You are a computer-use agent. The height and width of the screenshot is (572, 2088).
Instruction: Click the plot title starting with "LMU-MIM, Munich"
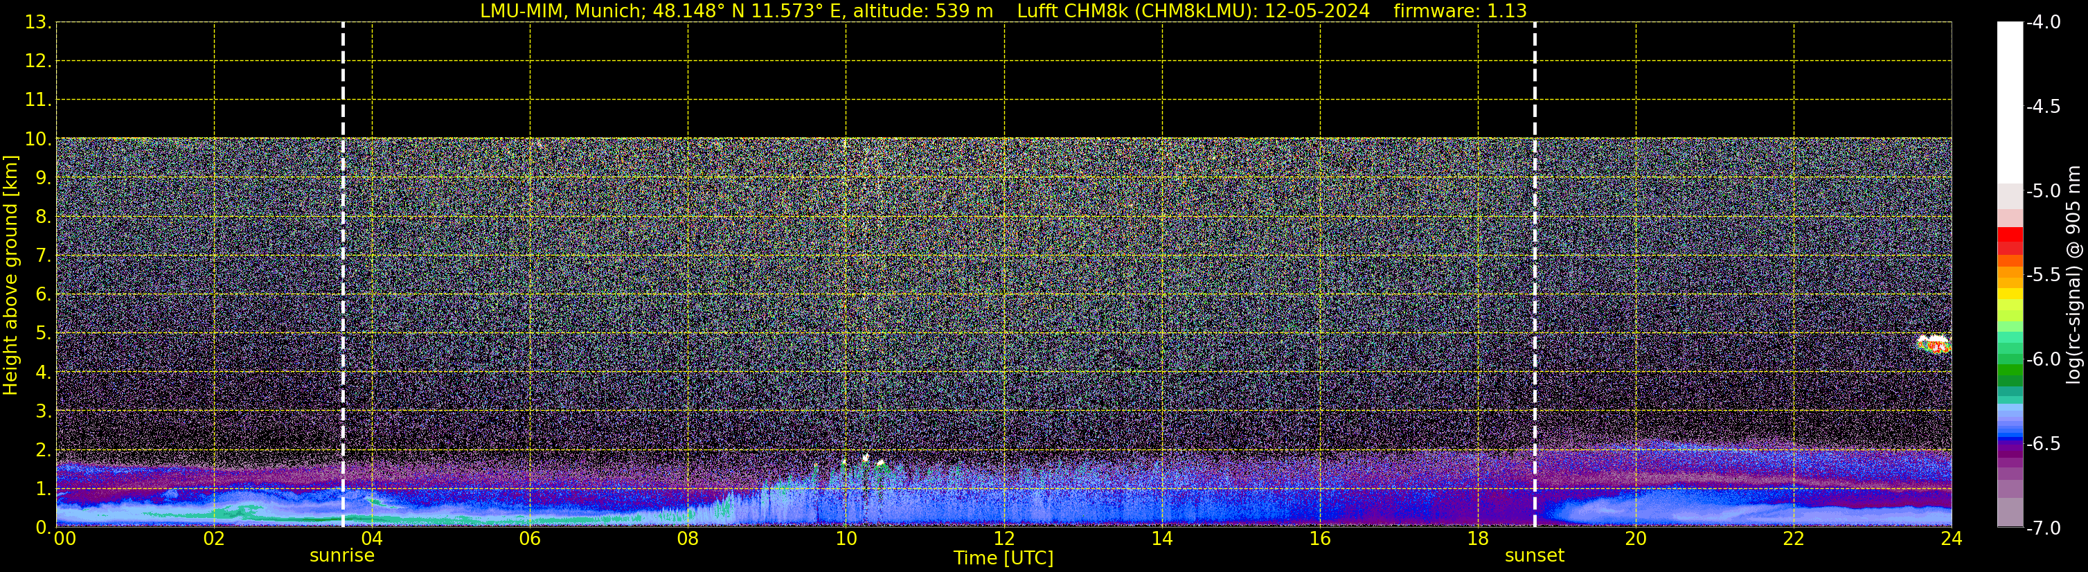coord(1003,10)
